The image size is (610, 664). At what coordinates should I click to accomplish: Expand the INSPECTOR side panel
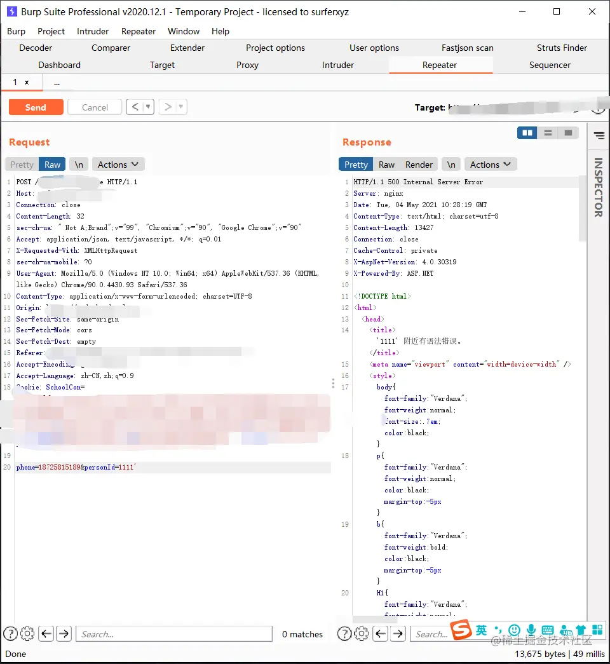tap(598, 187)
